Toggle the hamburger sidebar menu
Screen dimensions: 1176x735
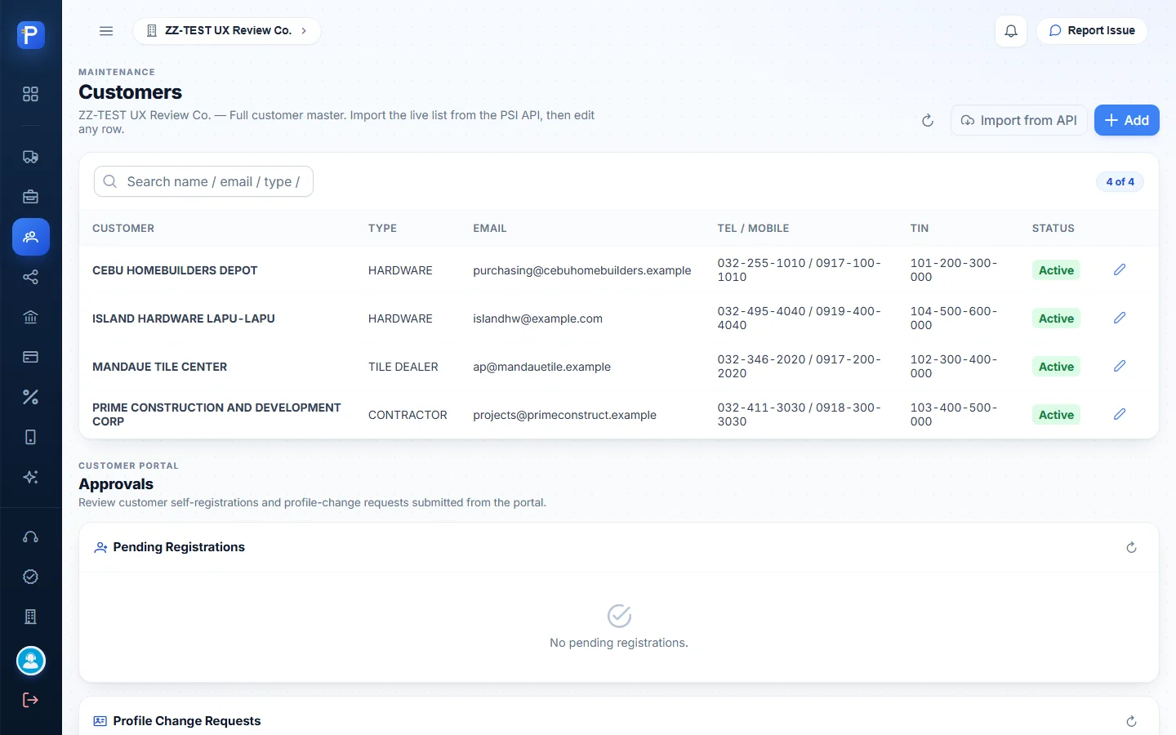point(106,31)
